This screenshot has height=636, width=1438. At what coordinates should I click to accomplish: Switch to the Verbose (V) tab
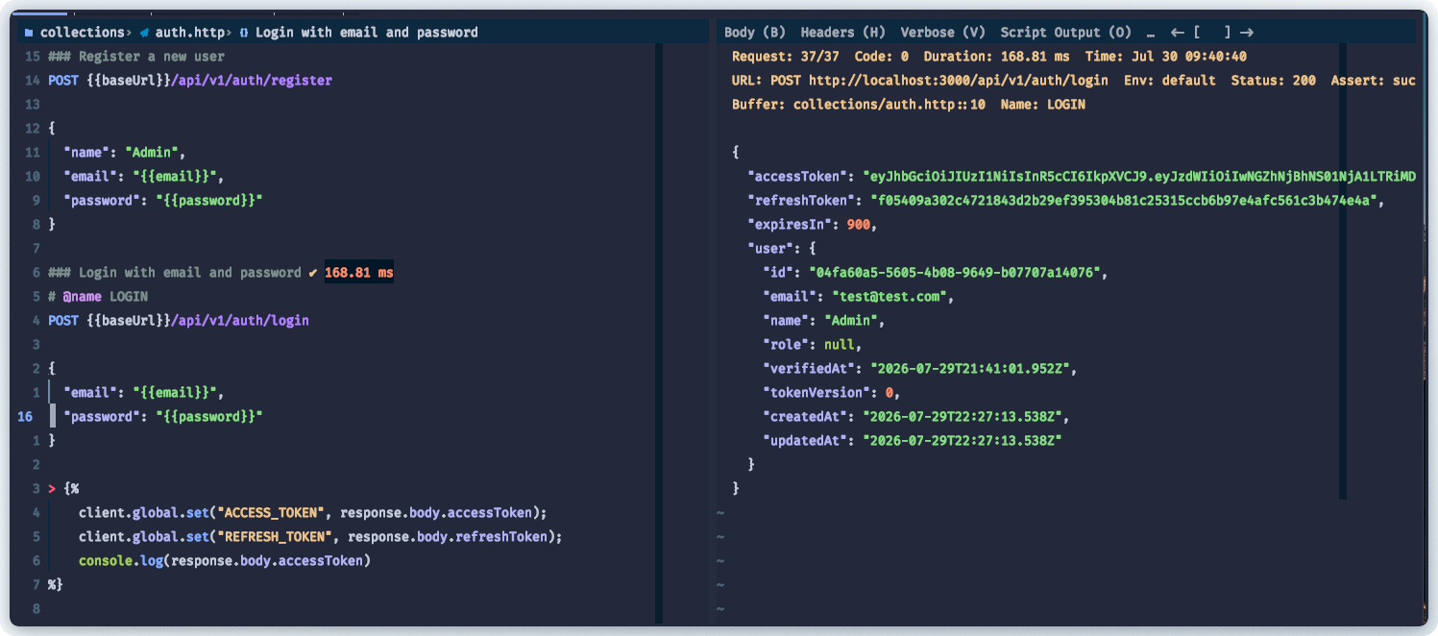pos(943,33)
